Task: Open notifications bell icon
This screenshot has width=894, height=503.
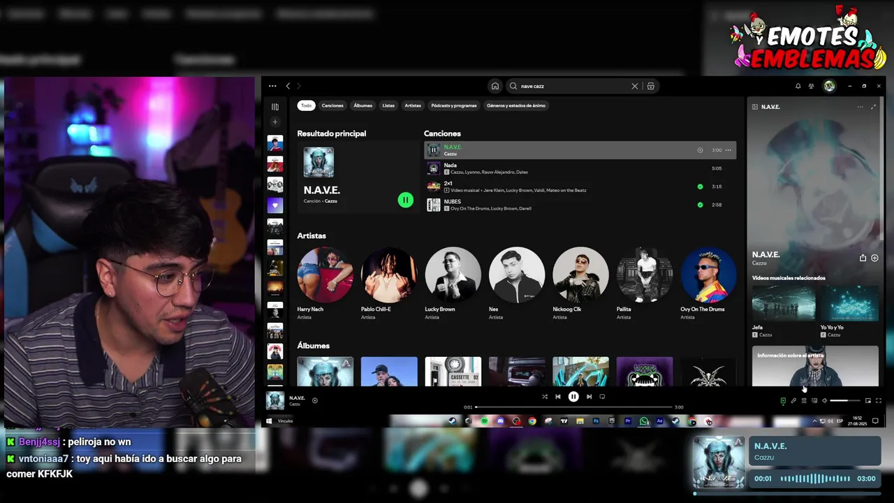Action: 798,86
